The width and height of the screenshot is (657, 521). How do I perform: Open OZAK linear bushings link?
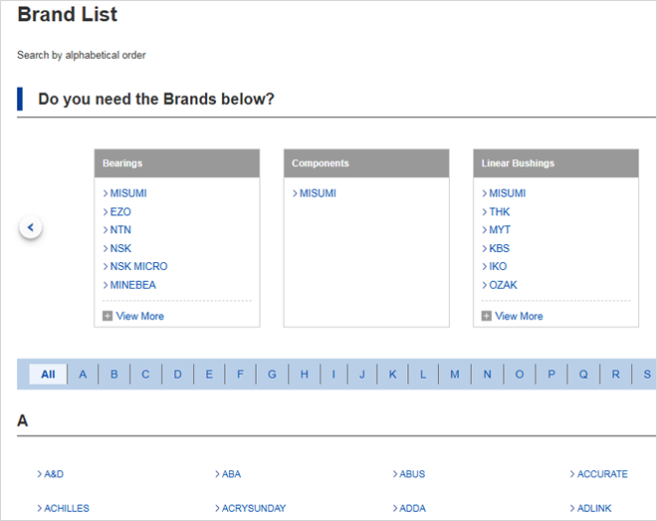[x=503, y=285]
